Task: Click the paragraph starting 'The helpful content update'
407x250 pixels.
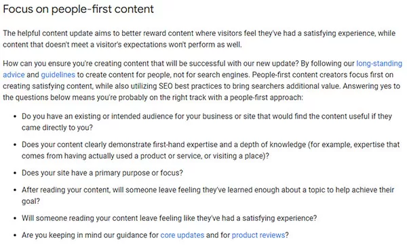Action: pos(199,39)
